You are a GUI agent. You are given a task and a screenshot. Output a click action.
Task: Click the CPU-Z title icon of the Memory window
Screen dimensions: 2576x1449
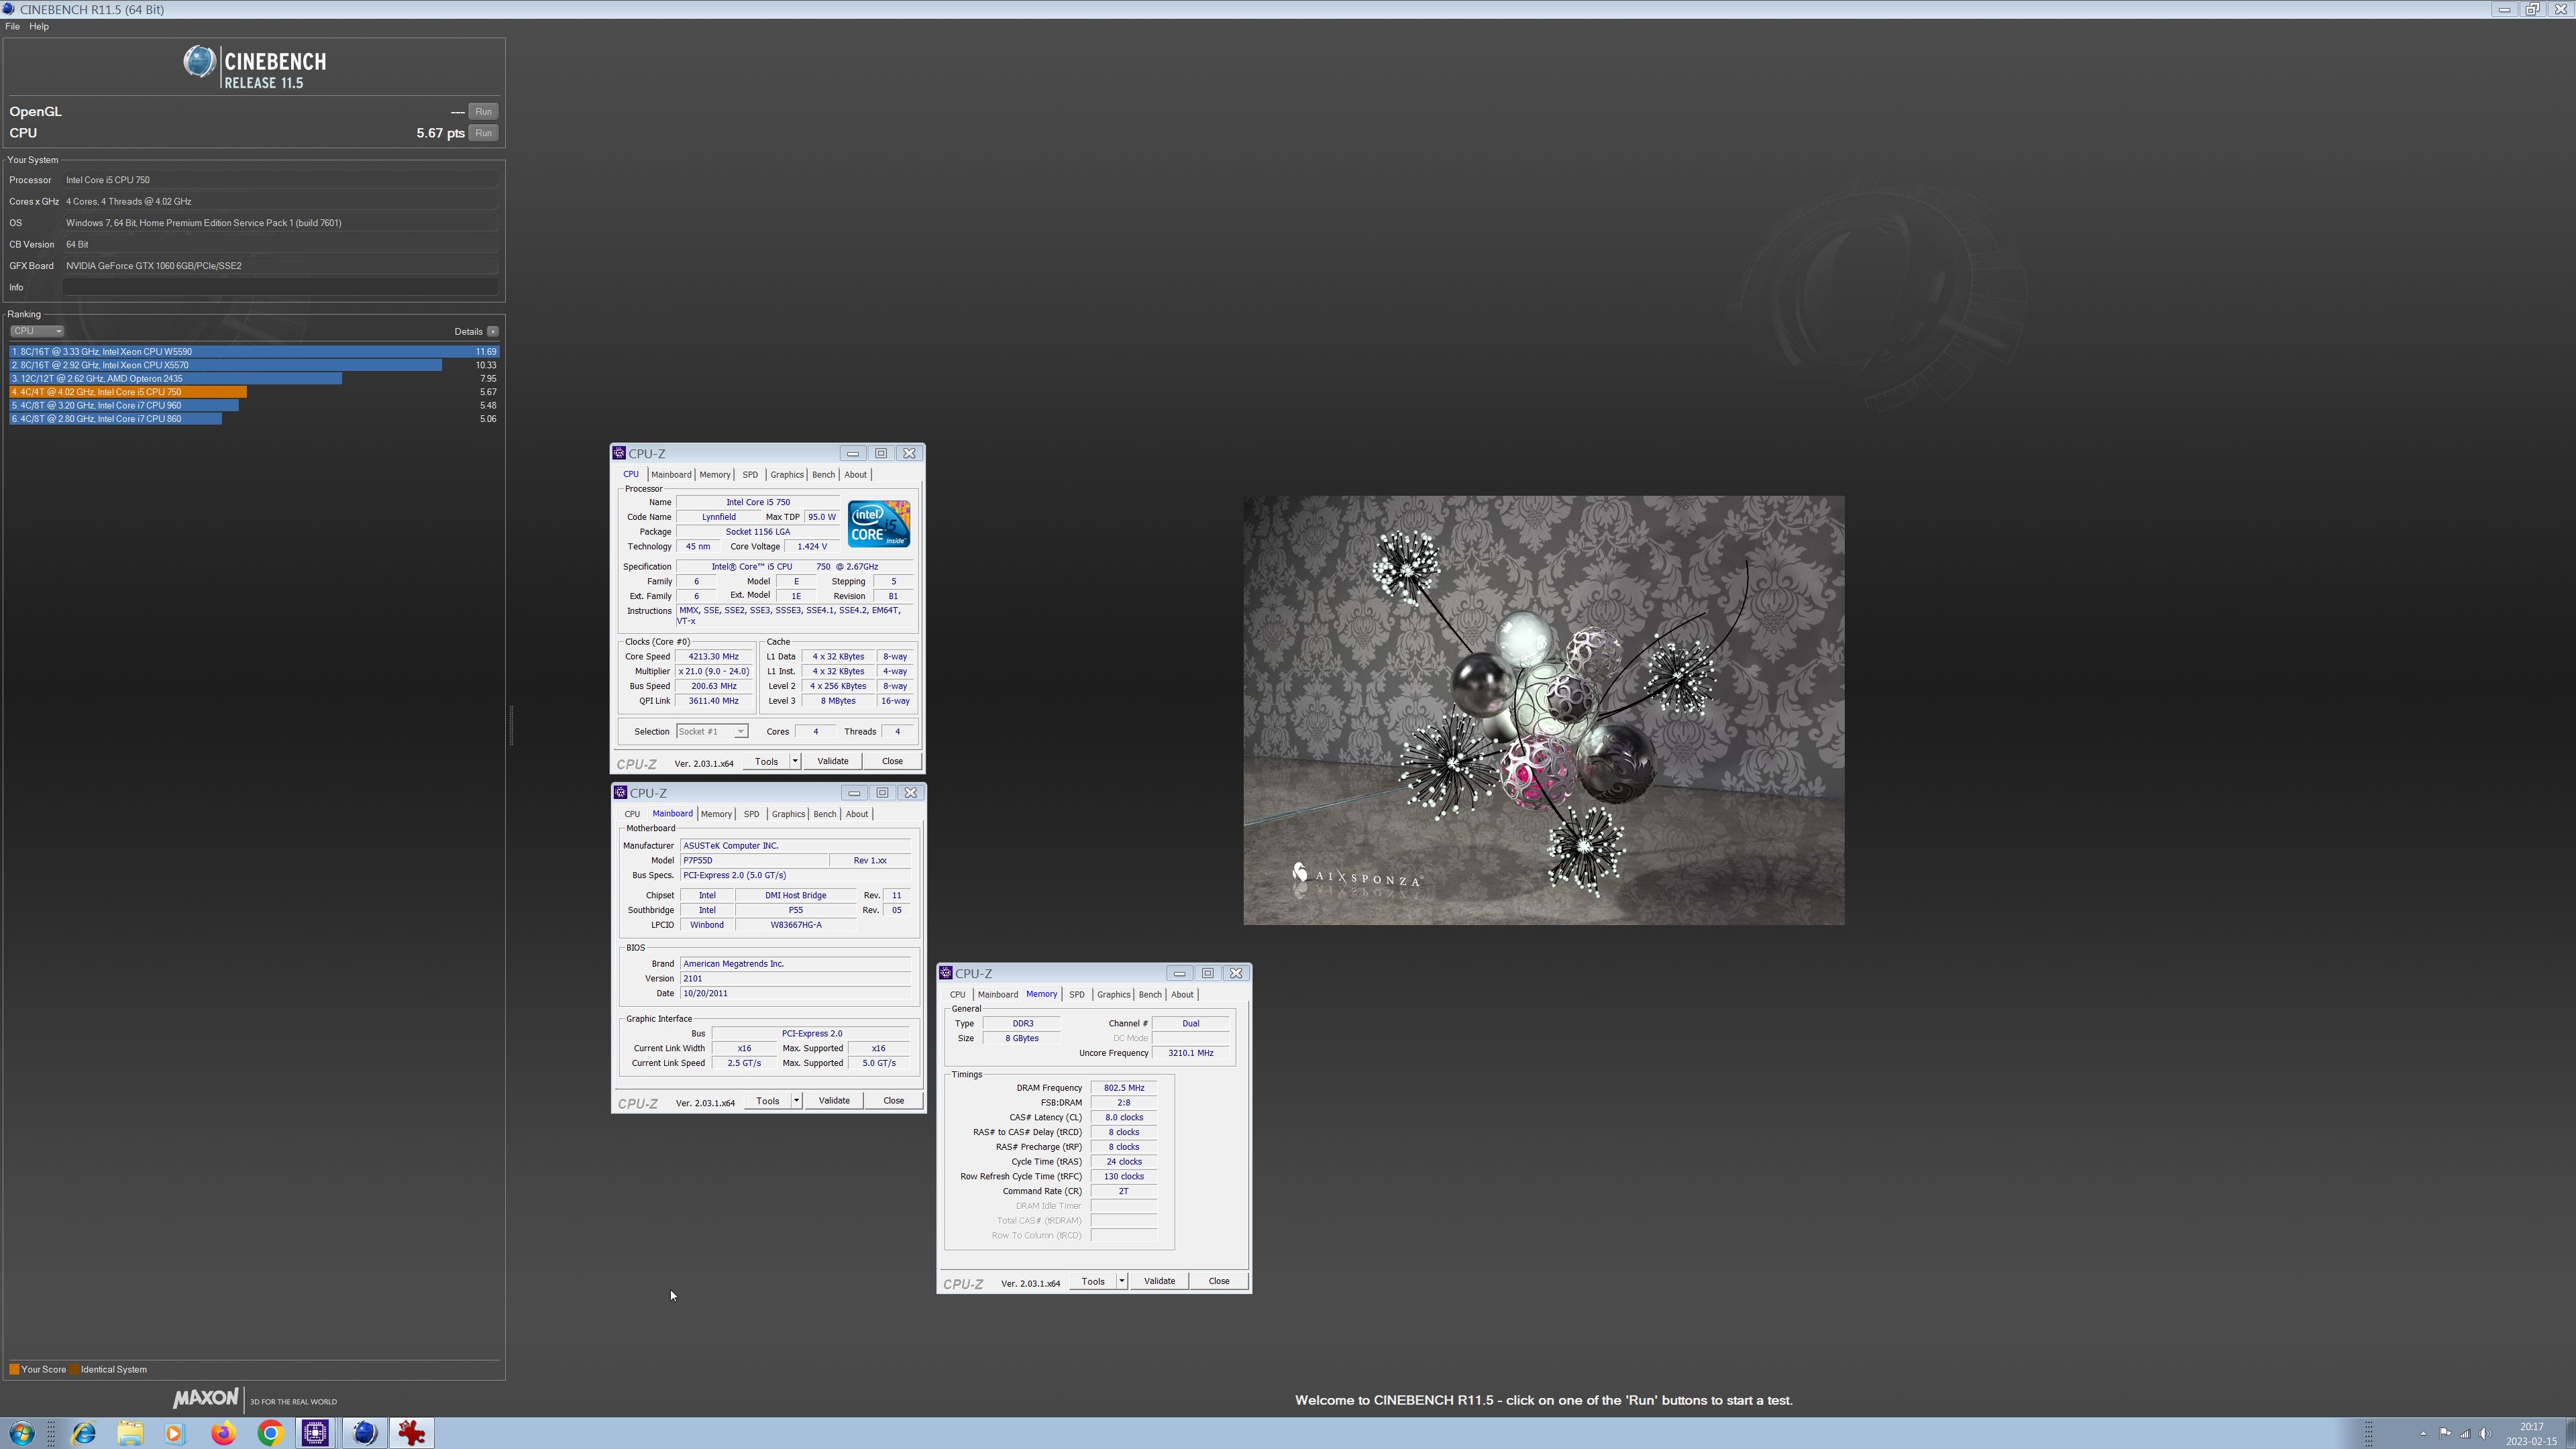[x=946, y=973]
